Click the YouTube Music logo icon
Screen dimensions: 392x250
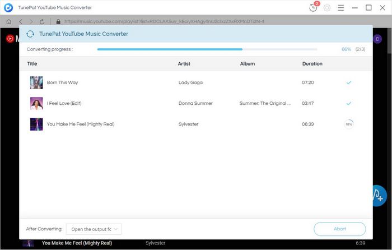(10, 39)
